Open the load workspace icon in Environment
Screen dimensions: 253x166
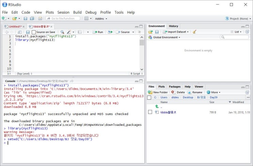(151, 32)
